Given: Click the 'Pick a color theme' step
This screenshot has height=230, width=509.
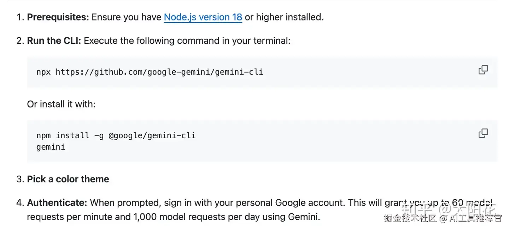Looking at the screenshot, I should [68, 179].
